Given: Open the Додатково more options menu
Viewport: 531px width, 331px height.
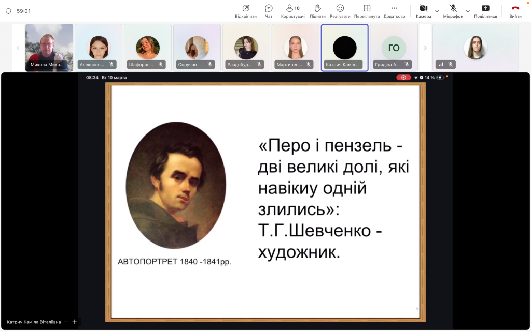Looking at the screenshot, I should tap(394, 10).
